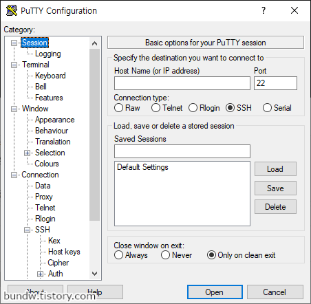Screen dimensions: 311x304
Task: Select SSH connection type radio button
Action: pos(230,108)
